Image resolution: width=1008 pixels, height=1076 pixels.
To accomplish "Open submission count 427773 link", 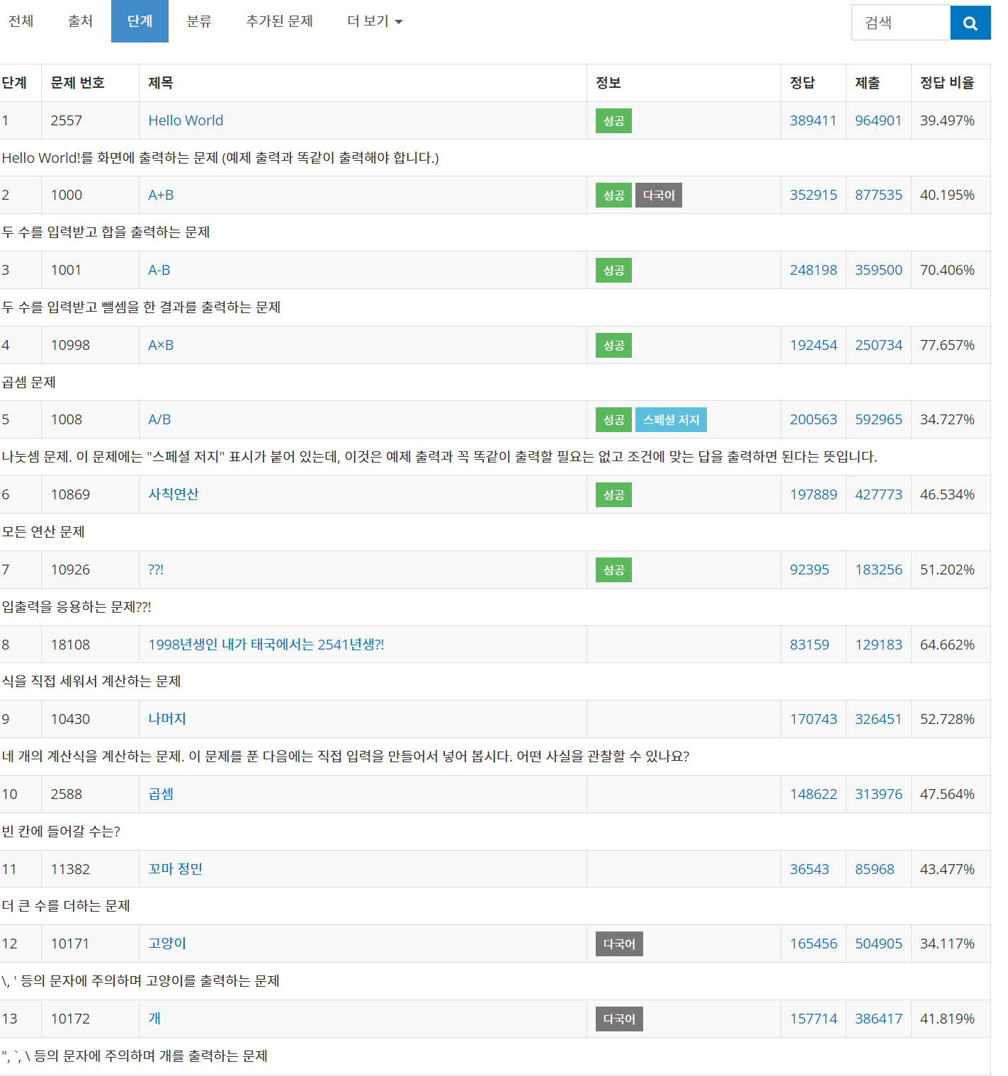I will pos(878,494).
